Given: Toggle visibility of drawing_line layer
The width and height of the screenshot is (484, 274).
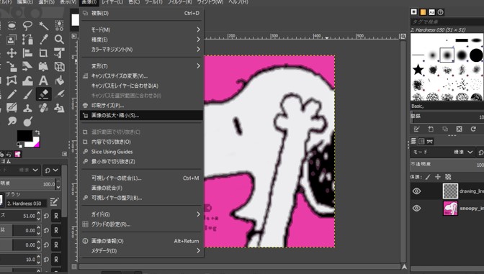Looking at the screenshot, I should pos(416,191).
